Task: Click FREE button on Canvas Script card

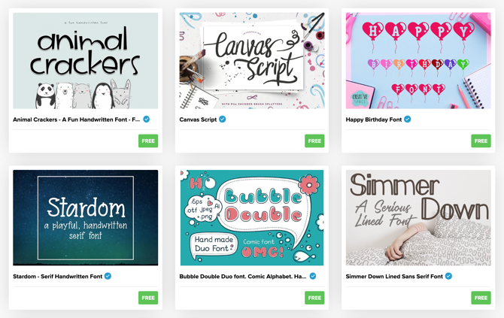Action: [x=314, y=141]
